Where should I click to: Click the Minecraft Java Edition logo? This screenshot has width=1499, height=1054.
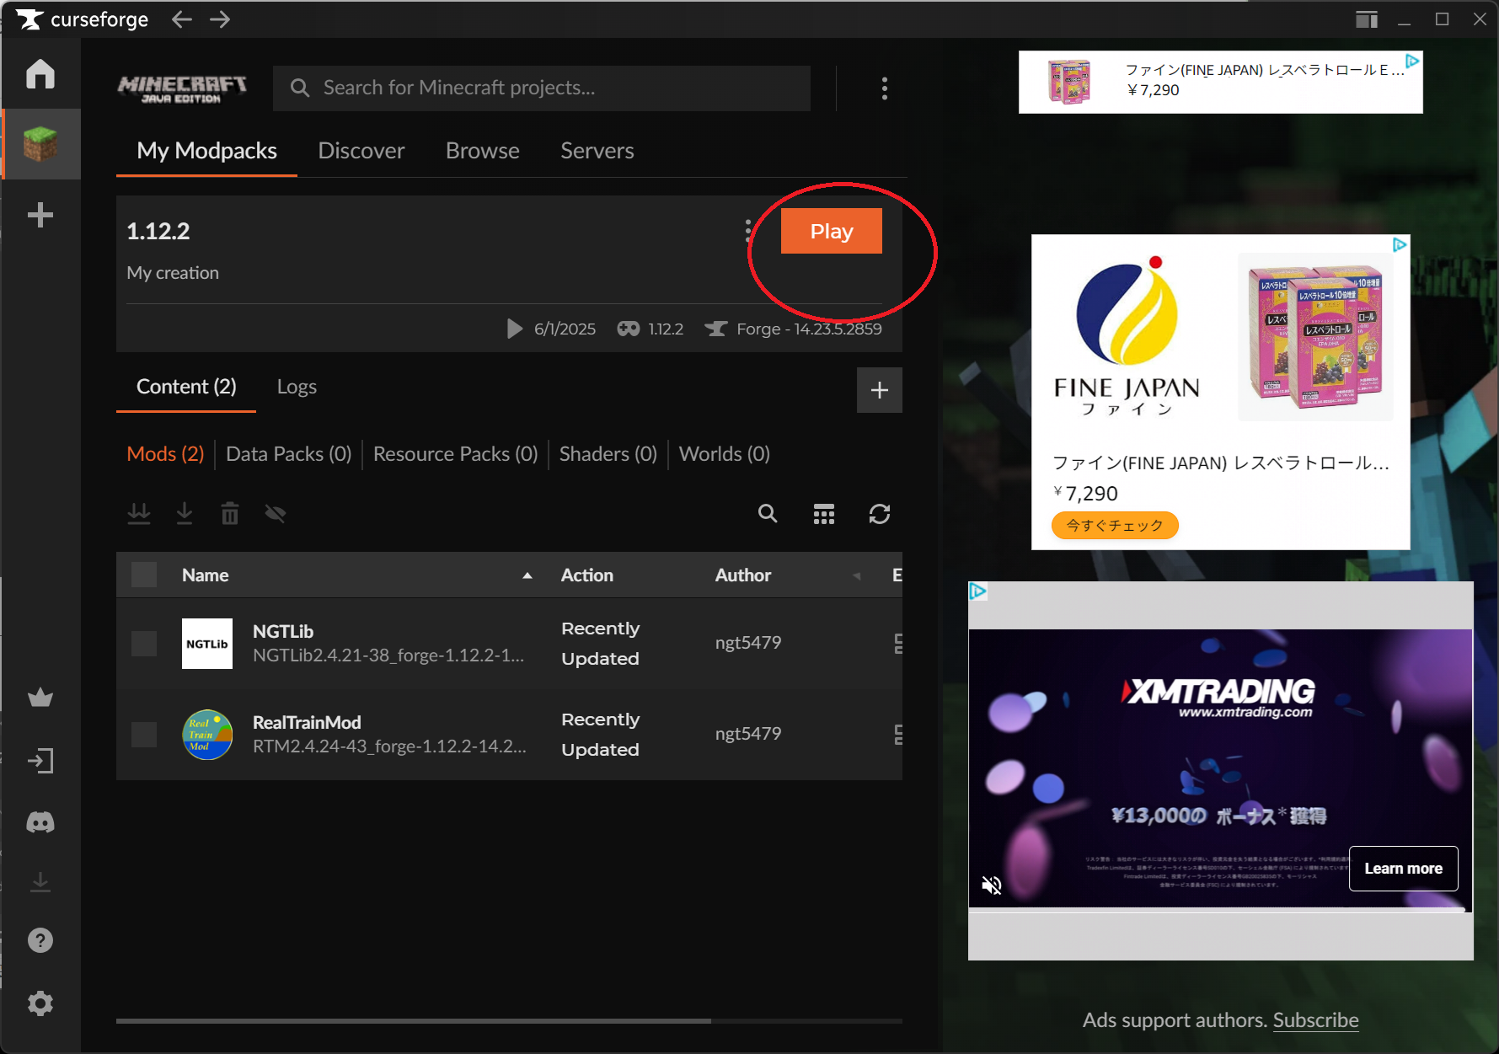click(182, 88)
